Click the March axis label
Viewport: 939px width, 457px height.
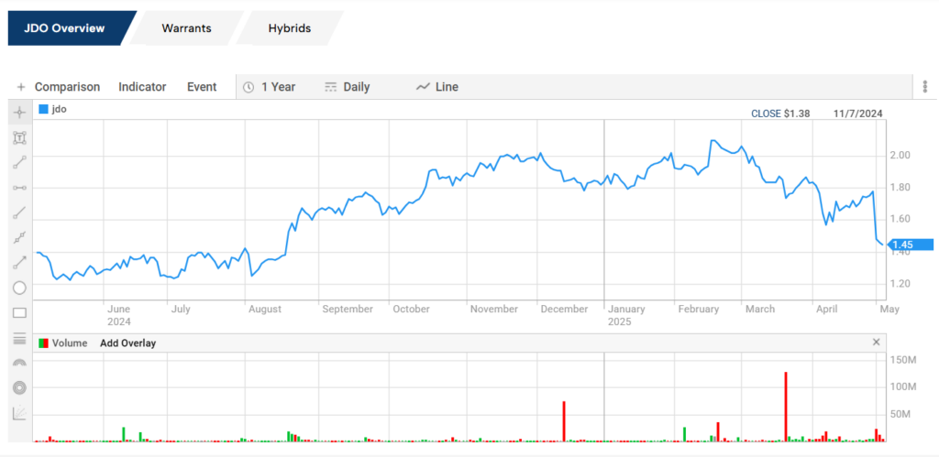point(760,310)
